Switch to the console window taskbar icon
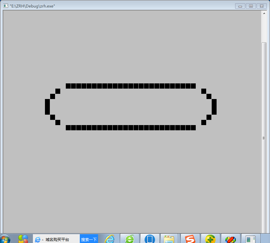Viewport: 270px width, 243px height. [x=250, y=239]
